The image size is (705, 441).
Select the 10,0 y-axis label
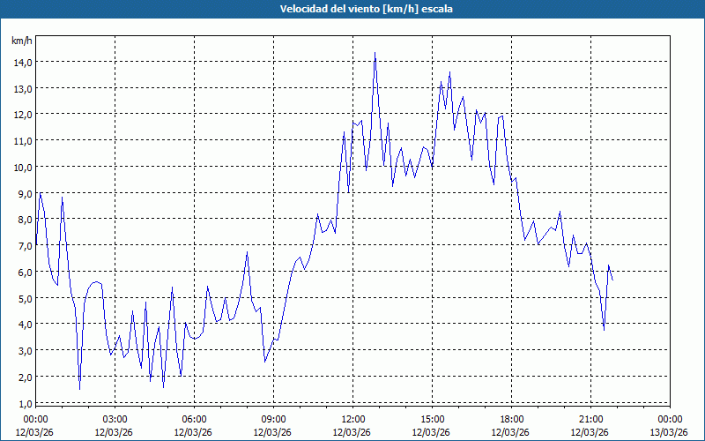[x=22, y=167]
